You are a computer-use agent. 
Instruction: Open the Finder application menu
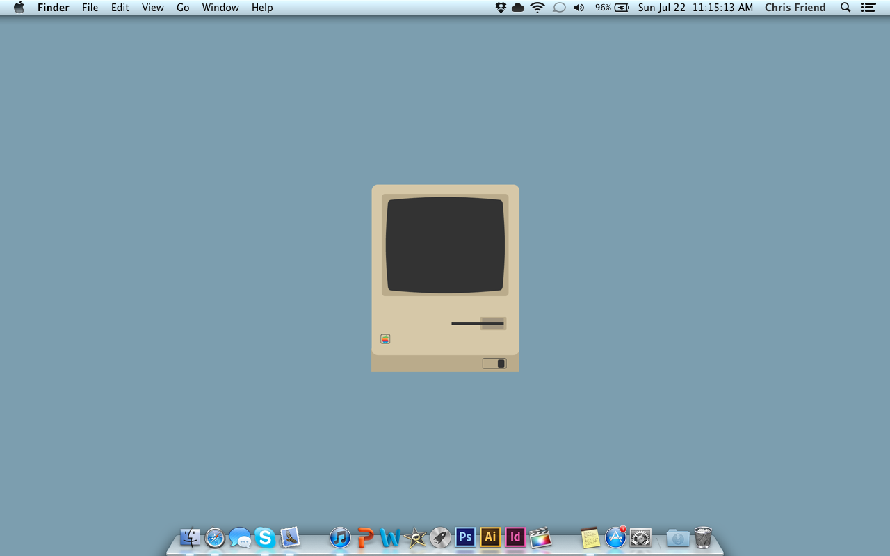tap(54, 8)
